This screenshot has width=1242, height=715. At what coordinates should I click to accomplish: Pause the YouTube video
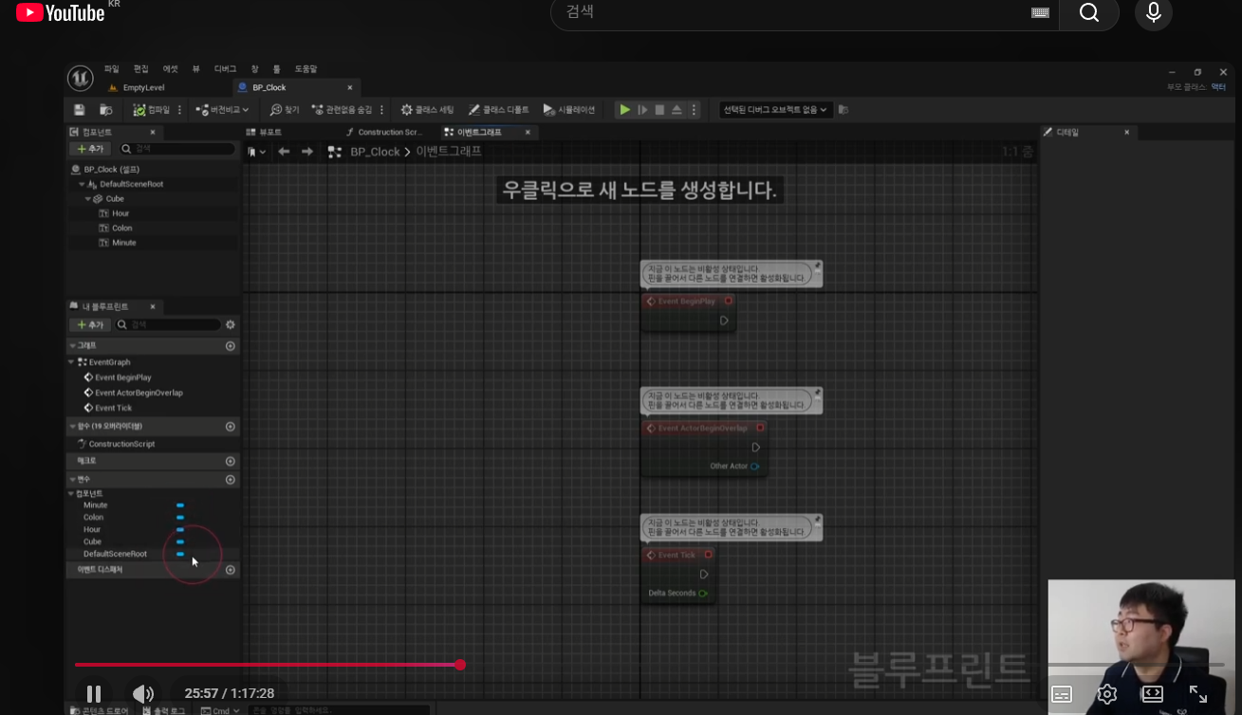pos(94,693)
